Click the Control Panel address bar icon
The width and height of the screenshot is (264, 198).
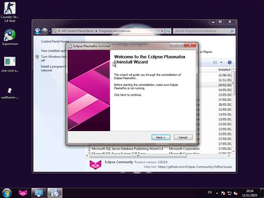54,31
